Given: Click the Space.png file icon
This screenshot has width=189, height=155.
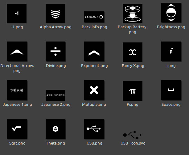Looking at the screenshot, I should click(171, 90).
